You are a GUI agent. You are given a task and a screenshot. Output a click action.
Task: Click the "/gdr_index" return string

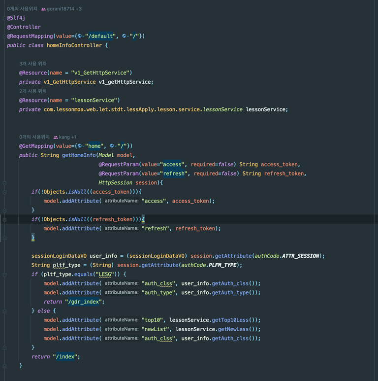coord(84,302)
